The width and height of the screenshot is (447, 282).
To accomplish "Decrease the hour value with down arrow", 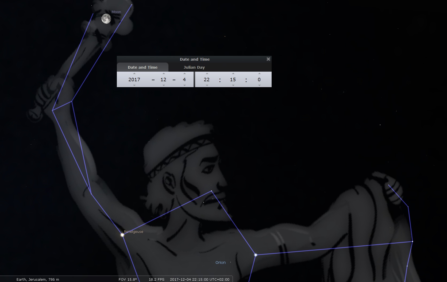I will [207, 85].
